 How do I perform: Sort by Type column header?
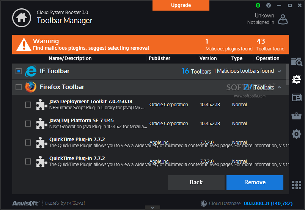pyautogui.click(x=237, y=58)
